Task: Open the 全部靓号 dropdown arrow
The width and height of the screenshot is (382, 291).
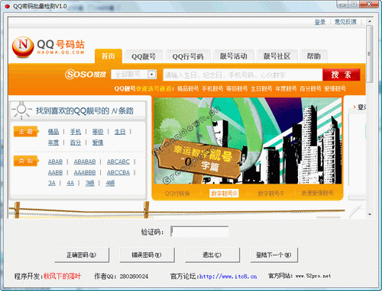Action: pyautogui.click(x=152, y=75)
